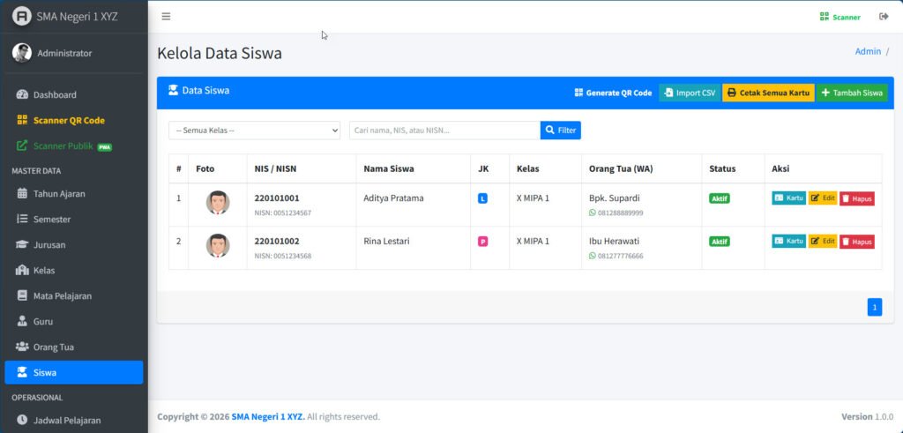Viewport: 903px width, 433px height.
Task: Click the name Aditya Pratama
Action: coord(393,198)
